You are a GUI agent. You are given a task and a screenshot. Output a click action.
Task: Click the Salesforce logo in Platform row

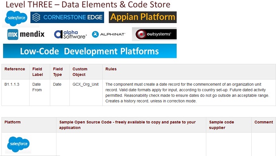[18, 144]
